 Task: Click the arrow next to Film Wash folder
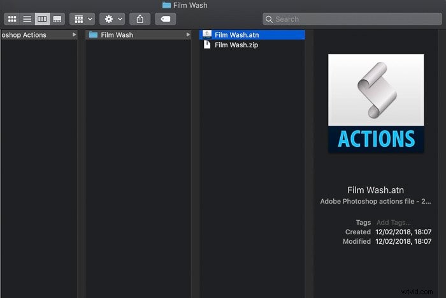[x=188, y=34]
